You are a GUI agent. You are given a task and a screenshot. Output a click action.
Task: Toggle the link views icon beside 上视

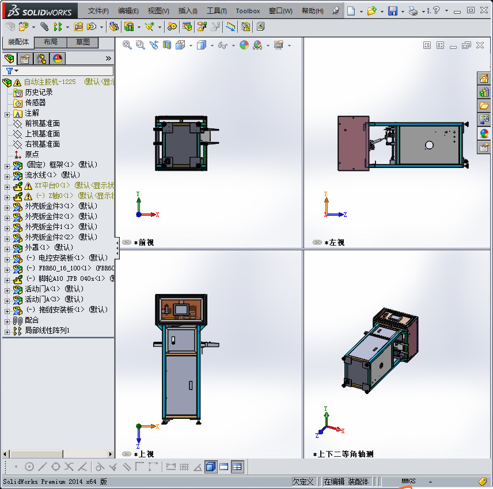(127, 454)
